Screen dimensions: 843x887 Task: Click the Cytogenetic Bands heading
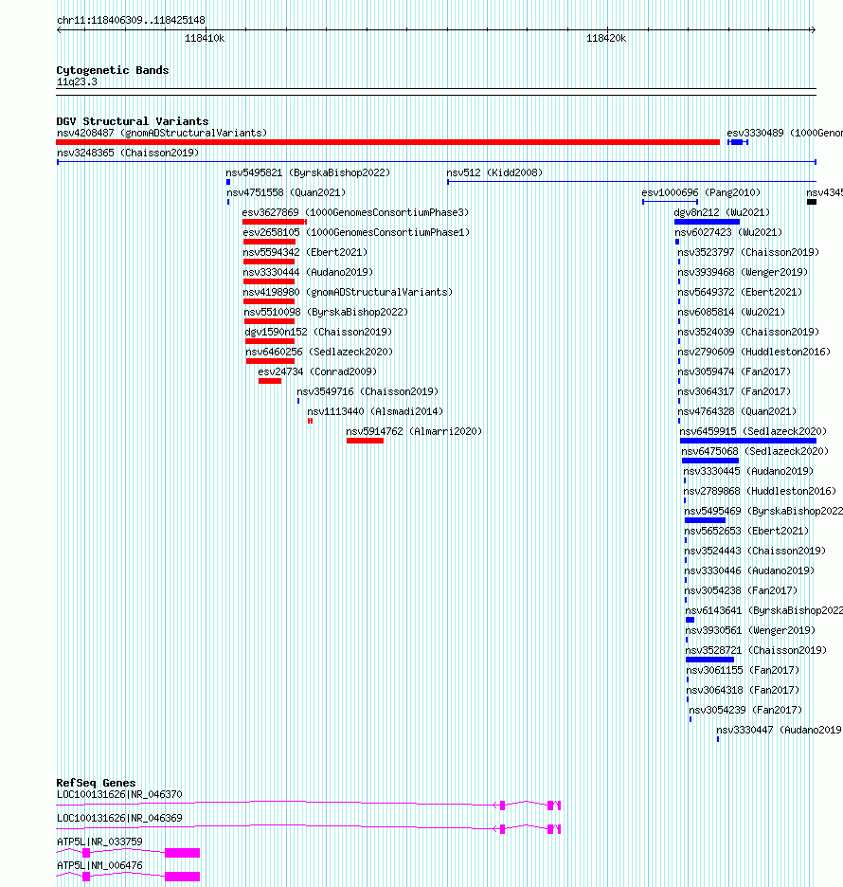pos(113,70)
